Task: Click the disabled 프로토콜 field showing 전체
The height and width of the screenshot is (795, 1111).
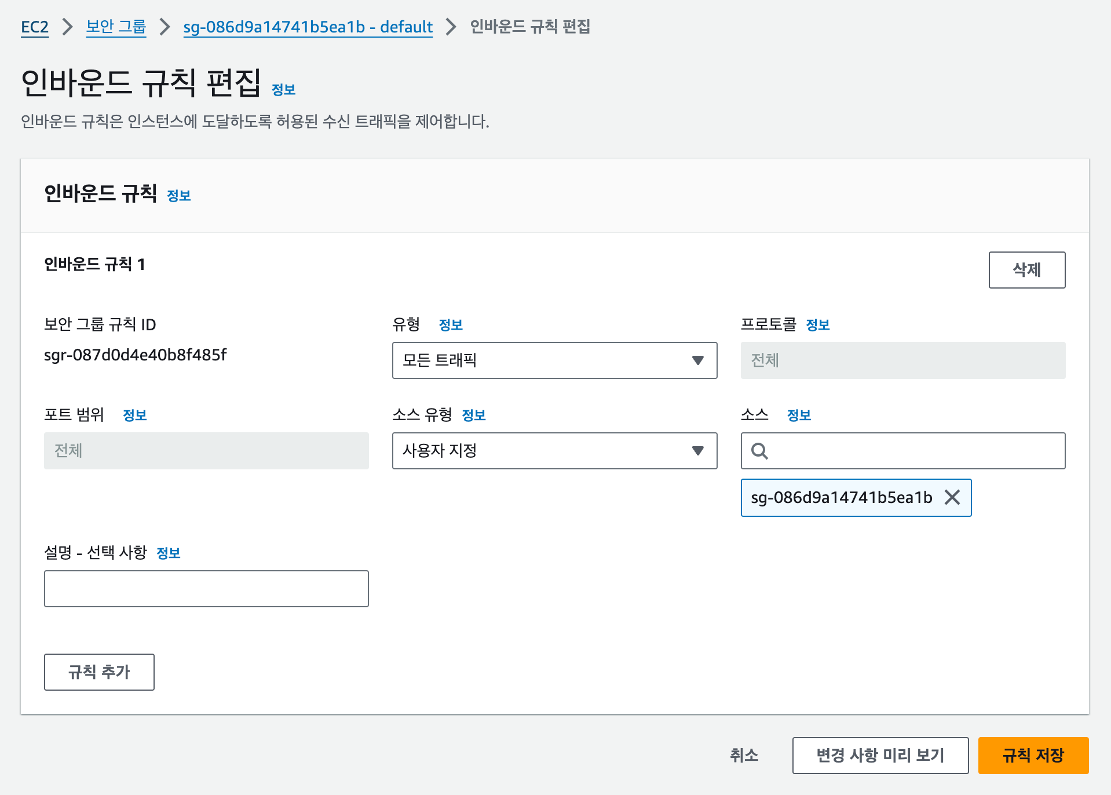Action: tap(902, 360)
